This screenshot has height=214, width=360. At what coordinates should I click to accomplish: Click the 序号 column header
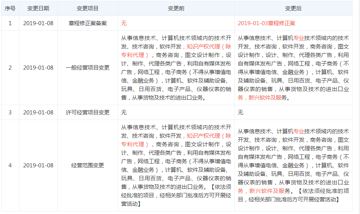(10, 8)
